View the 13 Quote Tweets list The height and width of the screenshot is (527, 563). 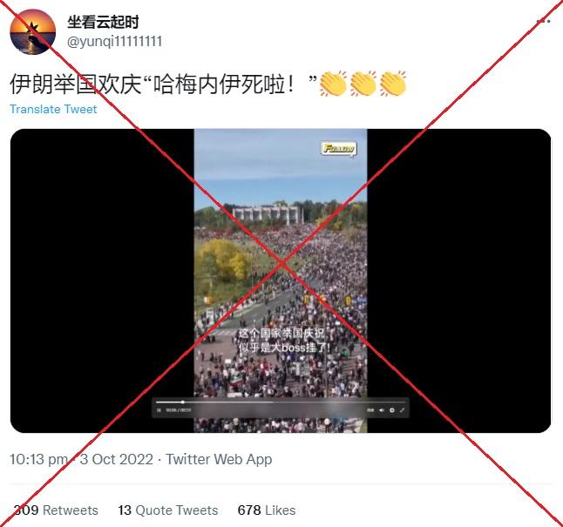tap(168, 510)
